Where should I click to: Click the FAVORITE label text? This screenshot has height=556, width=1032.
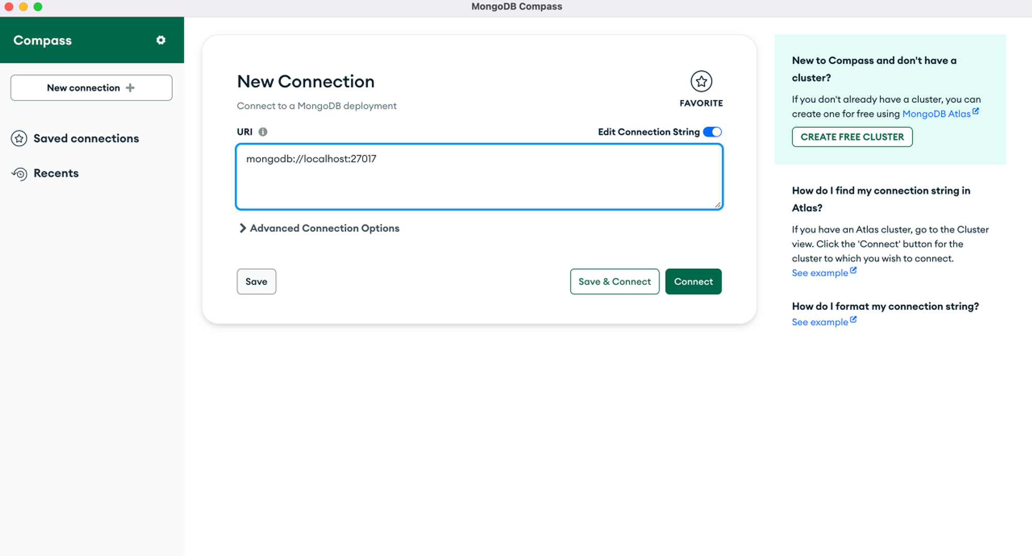click(x=701, y=103)
